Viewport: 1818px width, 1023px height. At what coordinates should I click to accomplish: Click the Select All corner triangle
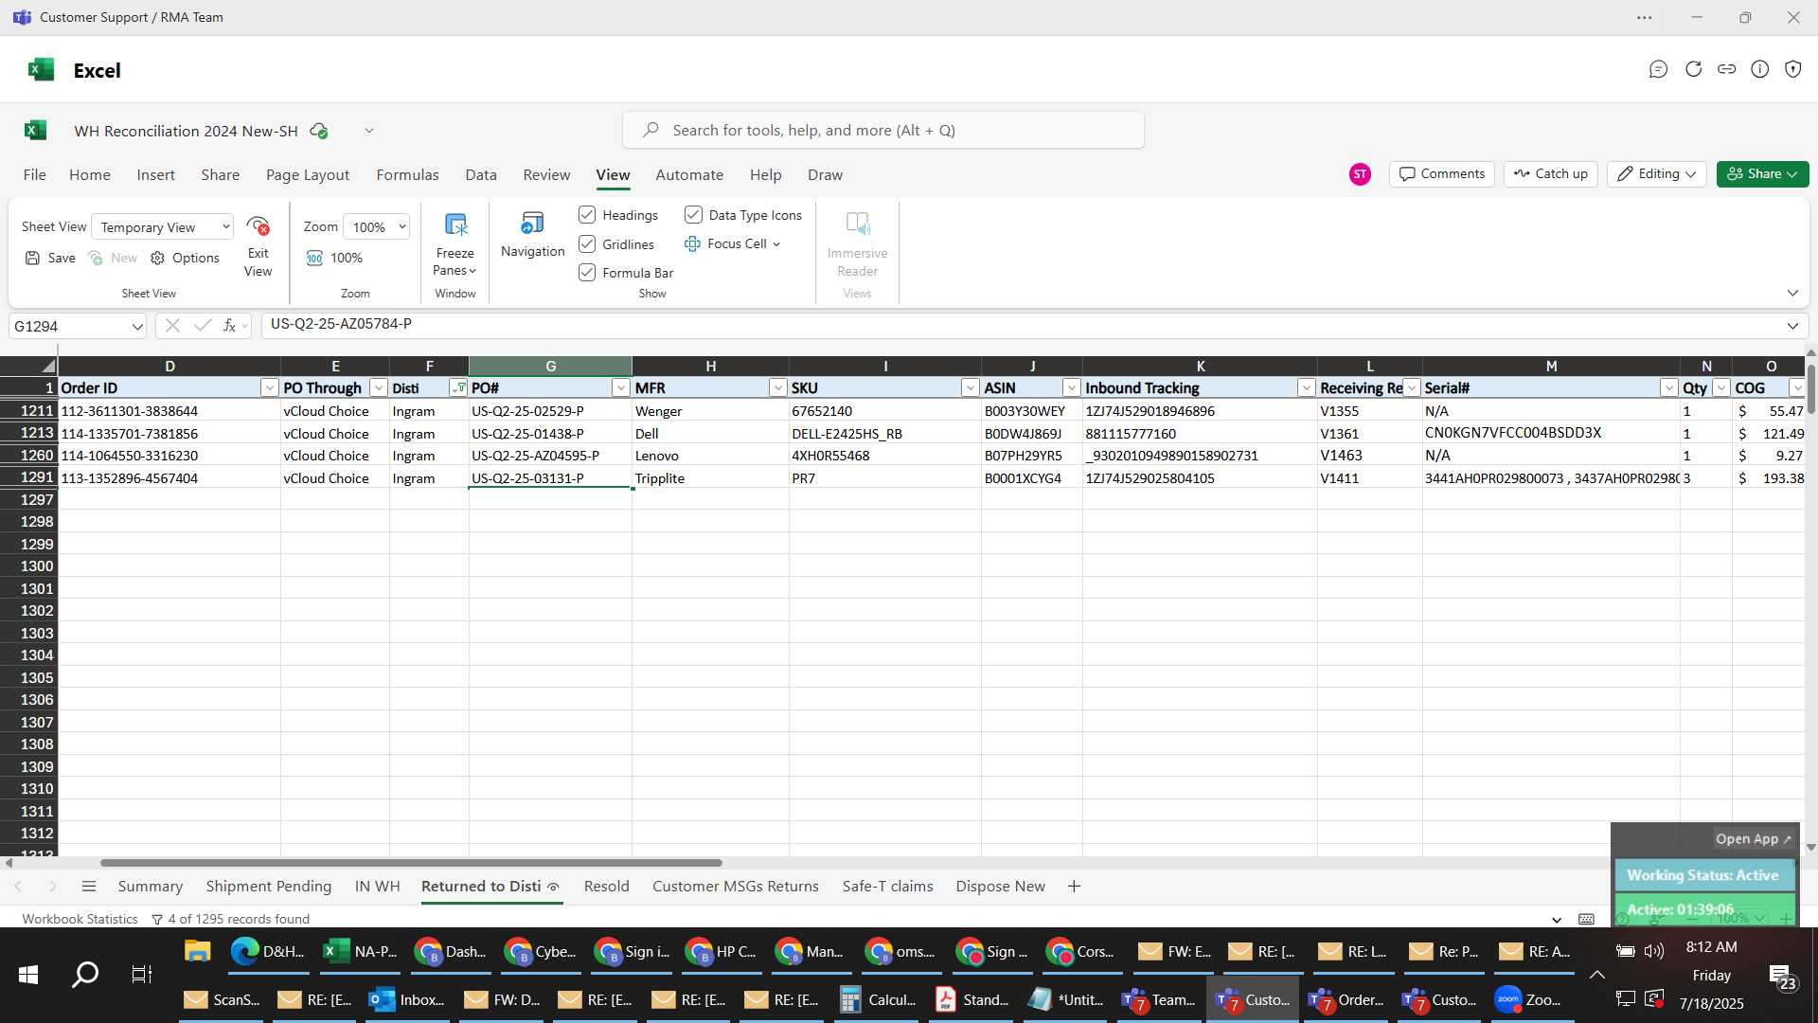pos(47,367)
